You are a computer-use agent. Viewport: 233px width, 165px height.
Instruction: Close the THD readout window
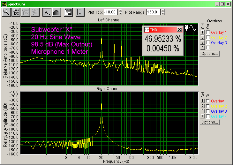[179, 29]
